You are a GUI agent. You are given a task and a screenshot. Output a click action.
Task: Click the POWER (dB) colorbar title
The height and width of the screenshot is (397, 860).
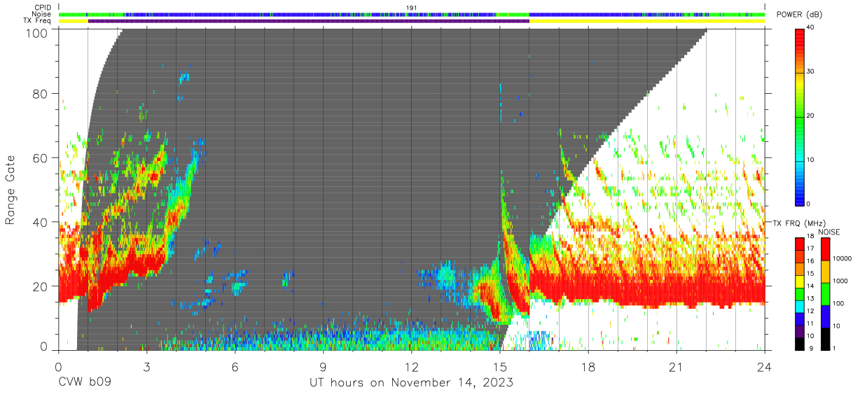pos(799,15)
